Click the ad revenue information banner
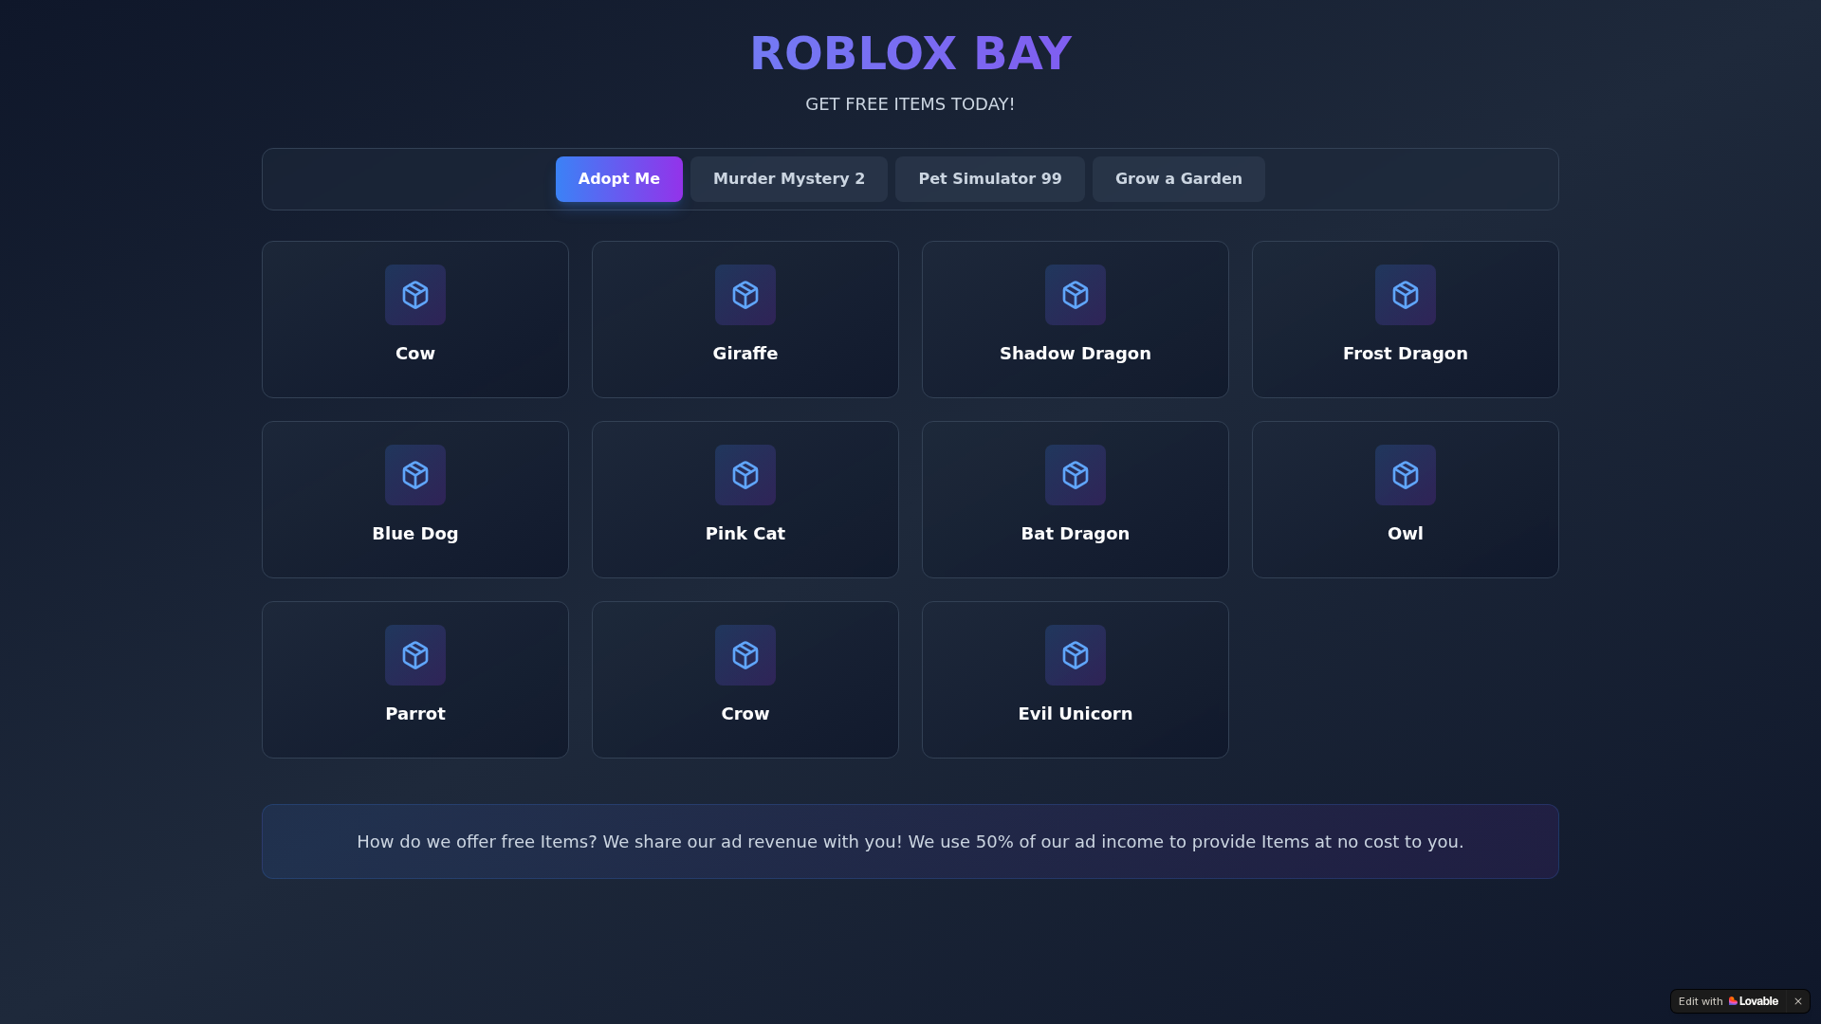The image size is (1821, 1024). click(910, 842)
